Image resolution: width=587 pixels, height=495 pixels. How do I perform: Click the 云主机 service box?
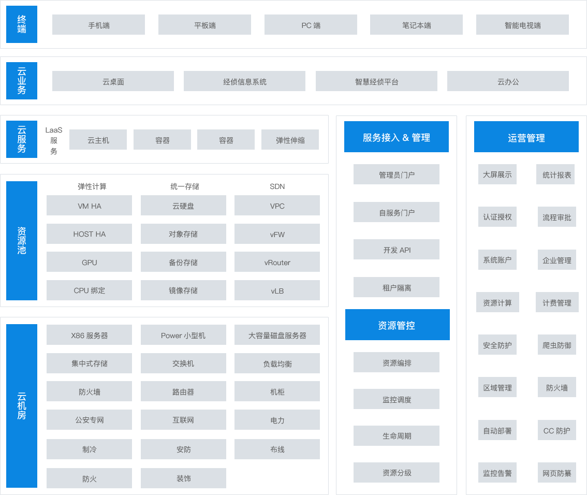98,140
